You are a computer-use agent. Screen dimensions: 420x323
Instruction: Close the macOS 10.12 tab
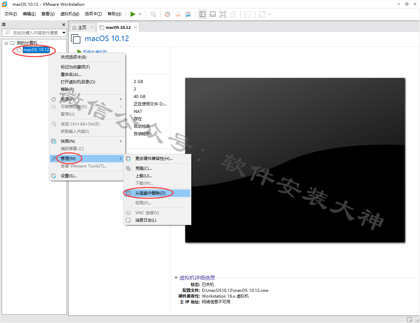click(x=136, y=27)
